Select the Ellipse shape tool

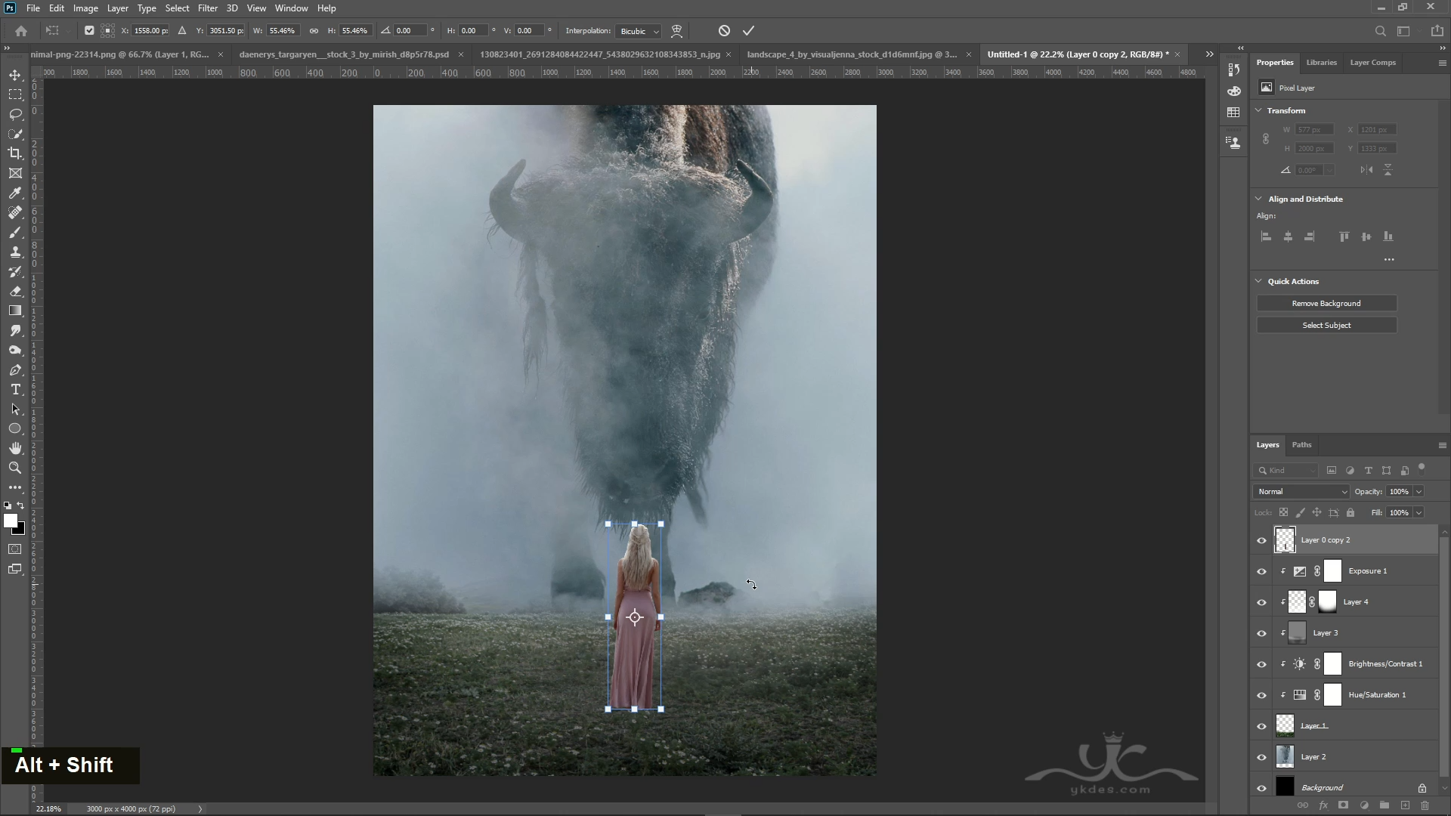tap(15, 428)
